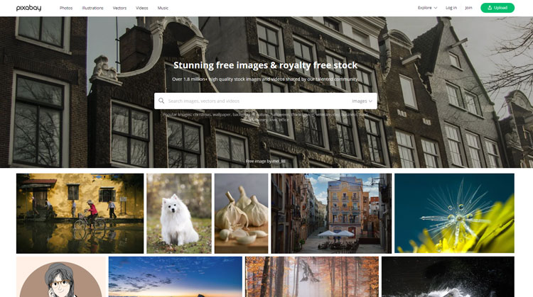This screenshot has height=297, width=533.
Task: Go to the Videos section
Action: pyautogui.click(x=141, y=8)
